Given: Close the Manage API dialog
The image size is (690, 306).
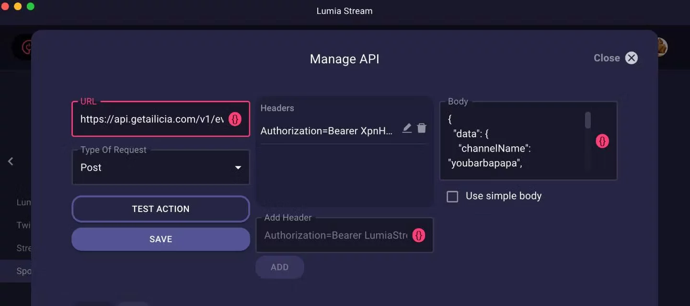Looking at the screenshot, I should point(631,58).
